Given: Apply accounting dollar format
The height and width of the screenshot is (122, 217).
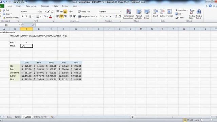Looking at the screenshot, I should tap(101, 17).
